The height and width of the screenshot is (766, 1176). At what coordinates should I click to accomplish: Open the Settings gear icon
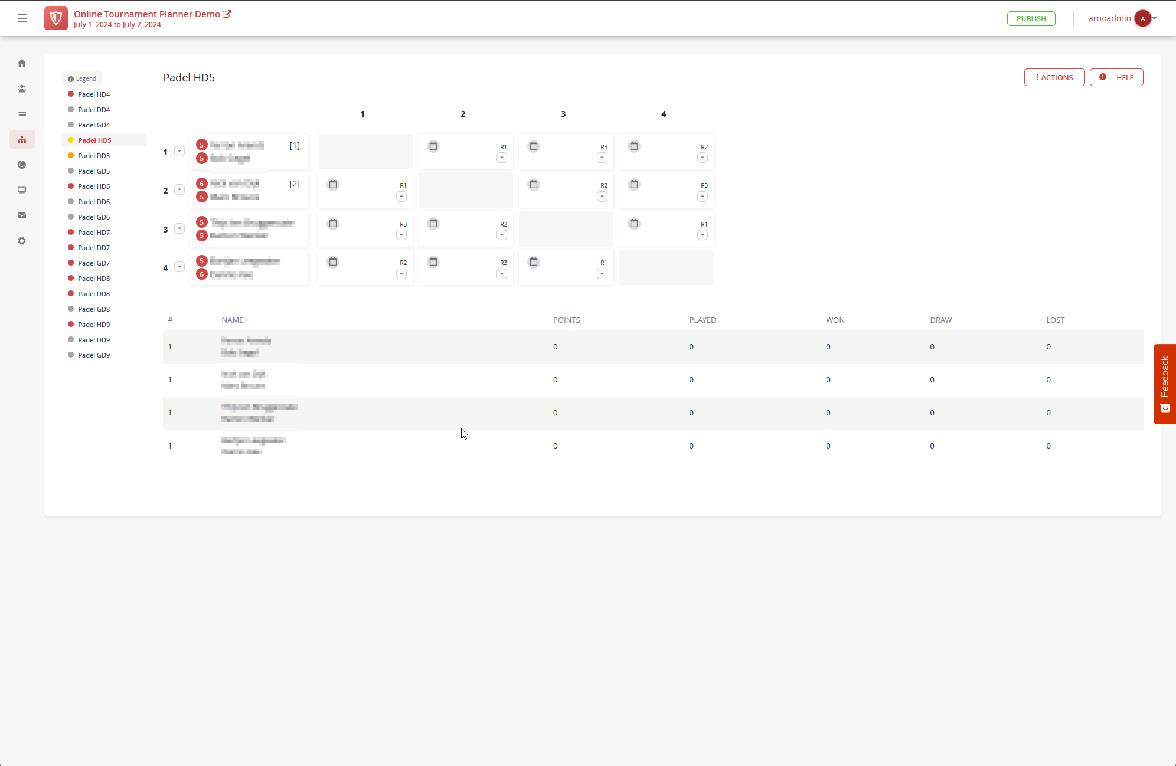pyautogui.click(x=22, y=240)
